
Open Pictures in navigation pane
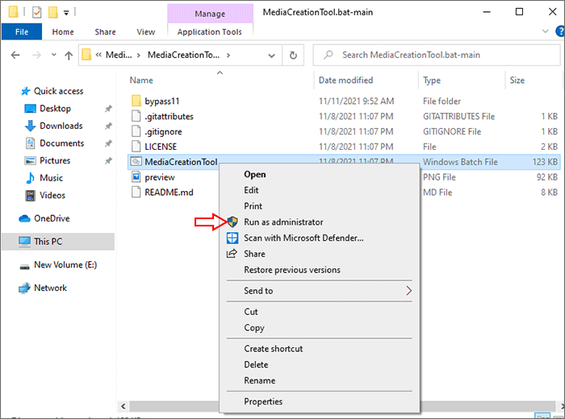(55, 160)
